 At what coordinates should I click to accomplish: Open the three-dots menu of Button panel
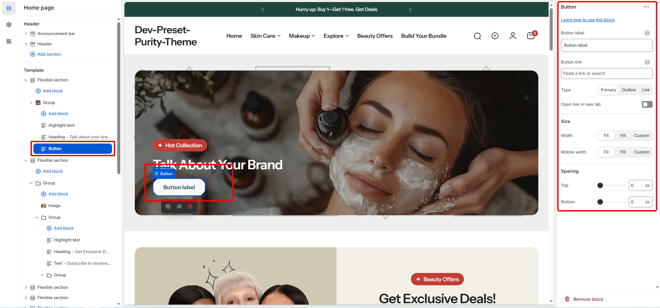[647, 7]
